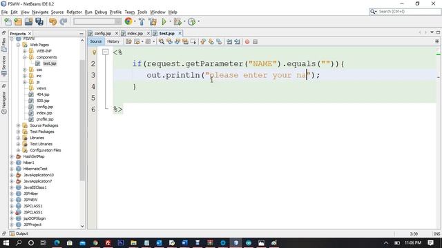Click the lightbulb hint on line 1

(94, 52)
